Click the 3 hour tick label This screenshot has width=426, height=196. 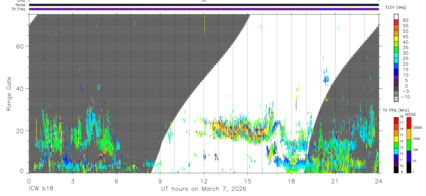point(73,181)
